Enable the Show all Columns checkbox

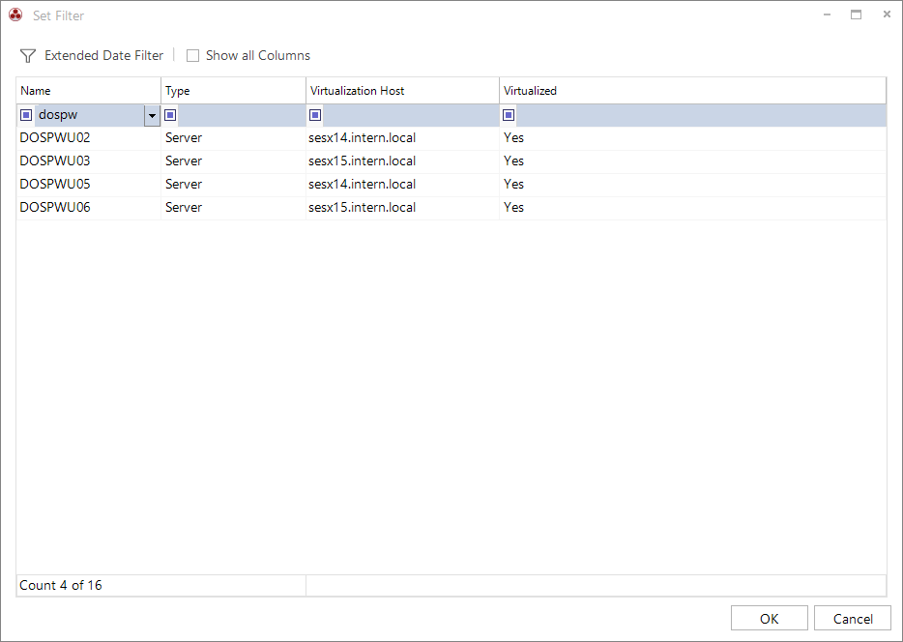point(193,56)
